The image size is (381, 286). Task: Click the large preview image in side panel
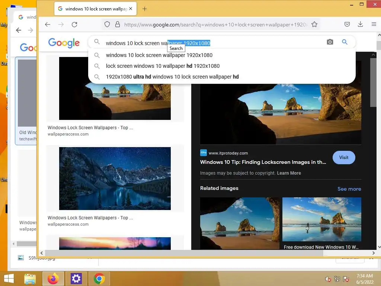[x=281, y=114]
